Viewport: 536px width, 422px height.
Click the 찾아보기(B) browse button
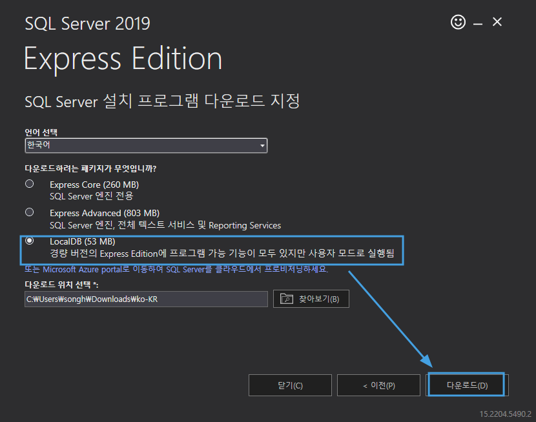(x=311, y=299)
